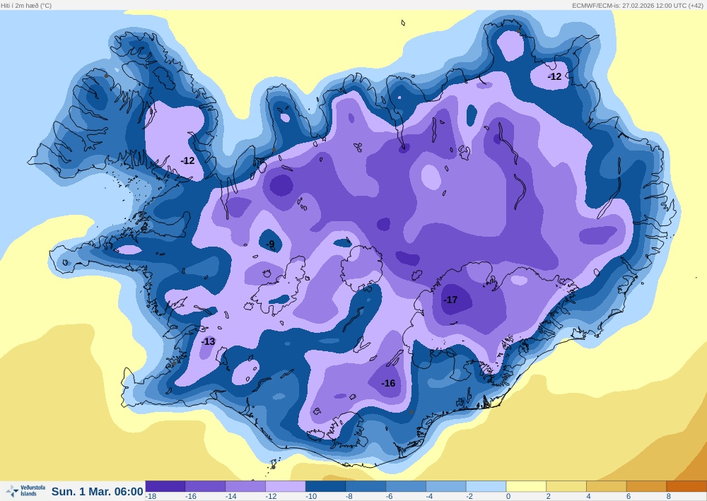The height and width of the screenshot is (501, 707).
Task: Click the -9 temperature label on the map
Action: point(270,244)
